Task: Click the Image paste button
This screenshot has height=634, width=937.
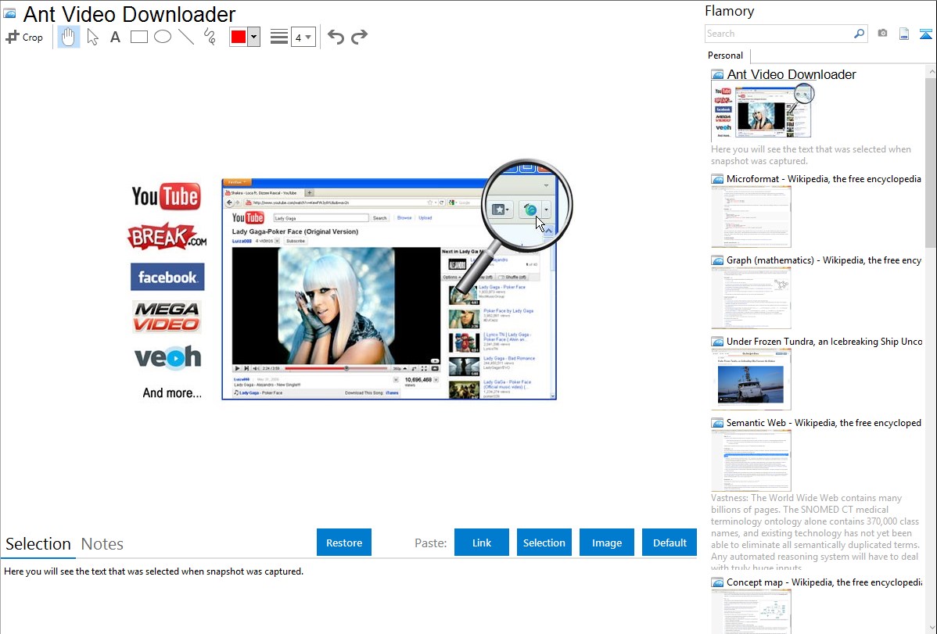Action: coord(606,543)
